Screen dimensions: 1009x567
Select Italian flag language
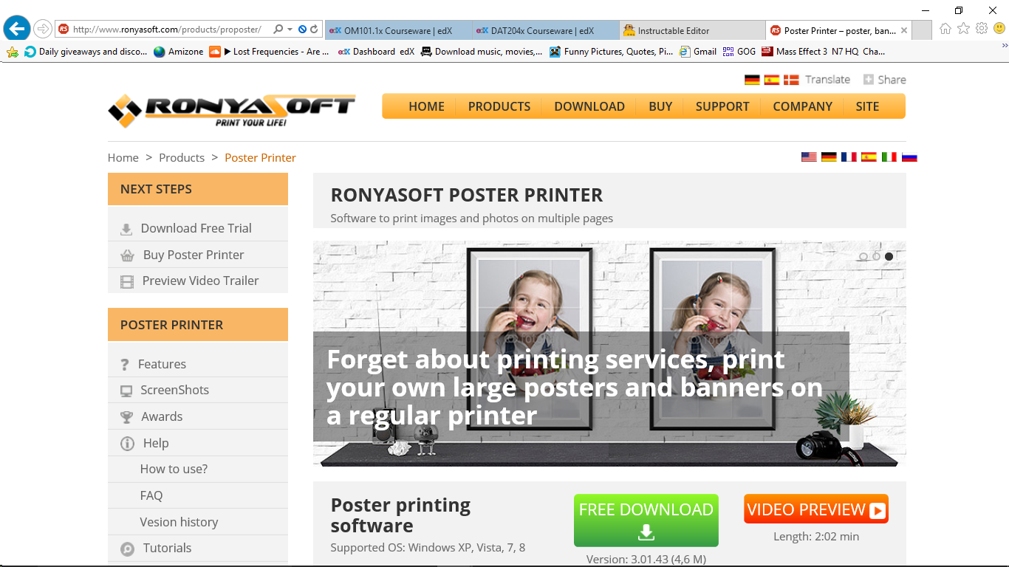click(x=889, y=157)
